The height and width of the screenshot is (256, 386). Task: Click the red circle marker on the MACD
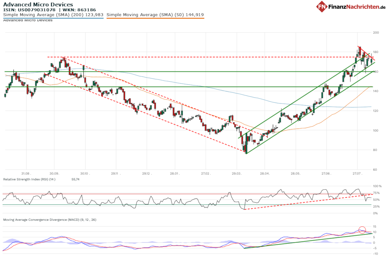tap(362, 230)
